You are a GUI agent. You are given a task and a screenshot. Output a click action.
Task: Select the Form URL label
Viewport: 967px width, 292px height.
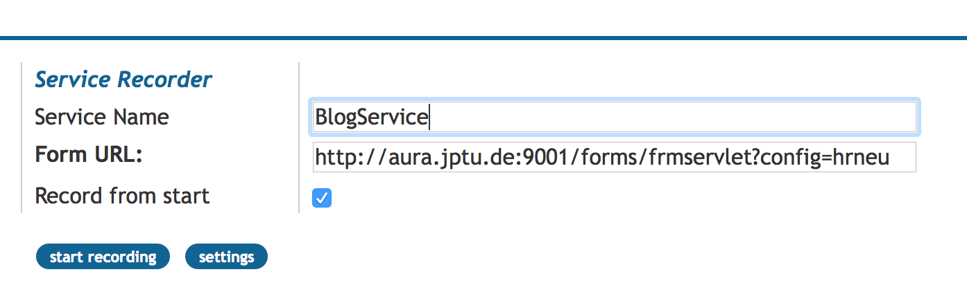88,155
